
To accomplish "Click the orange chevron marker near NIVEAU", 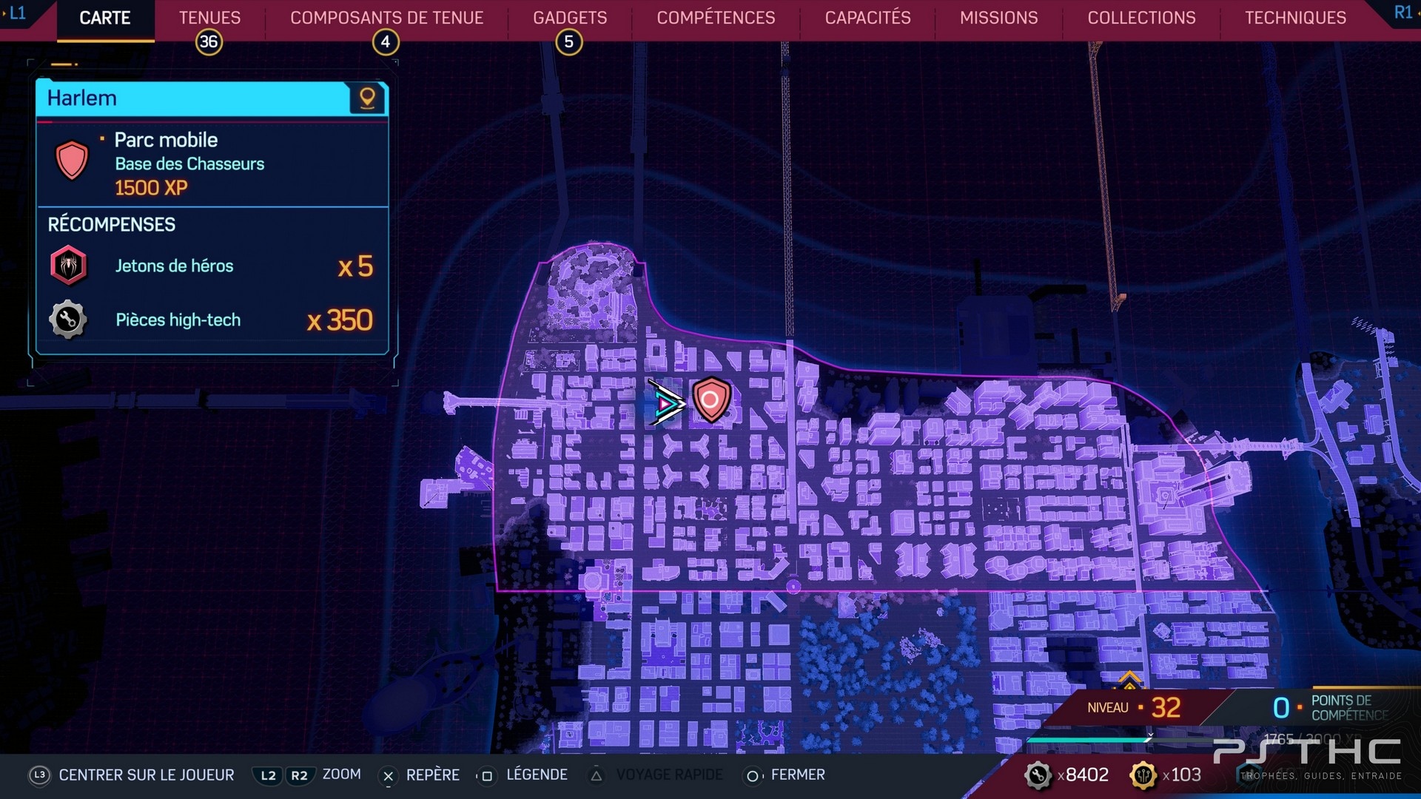I will click(x=1129, y=679).
